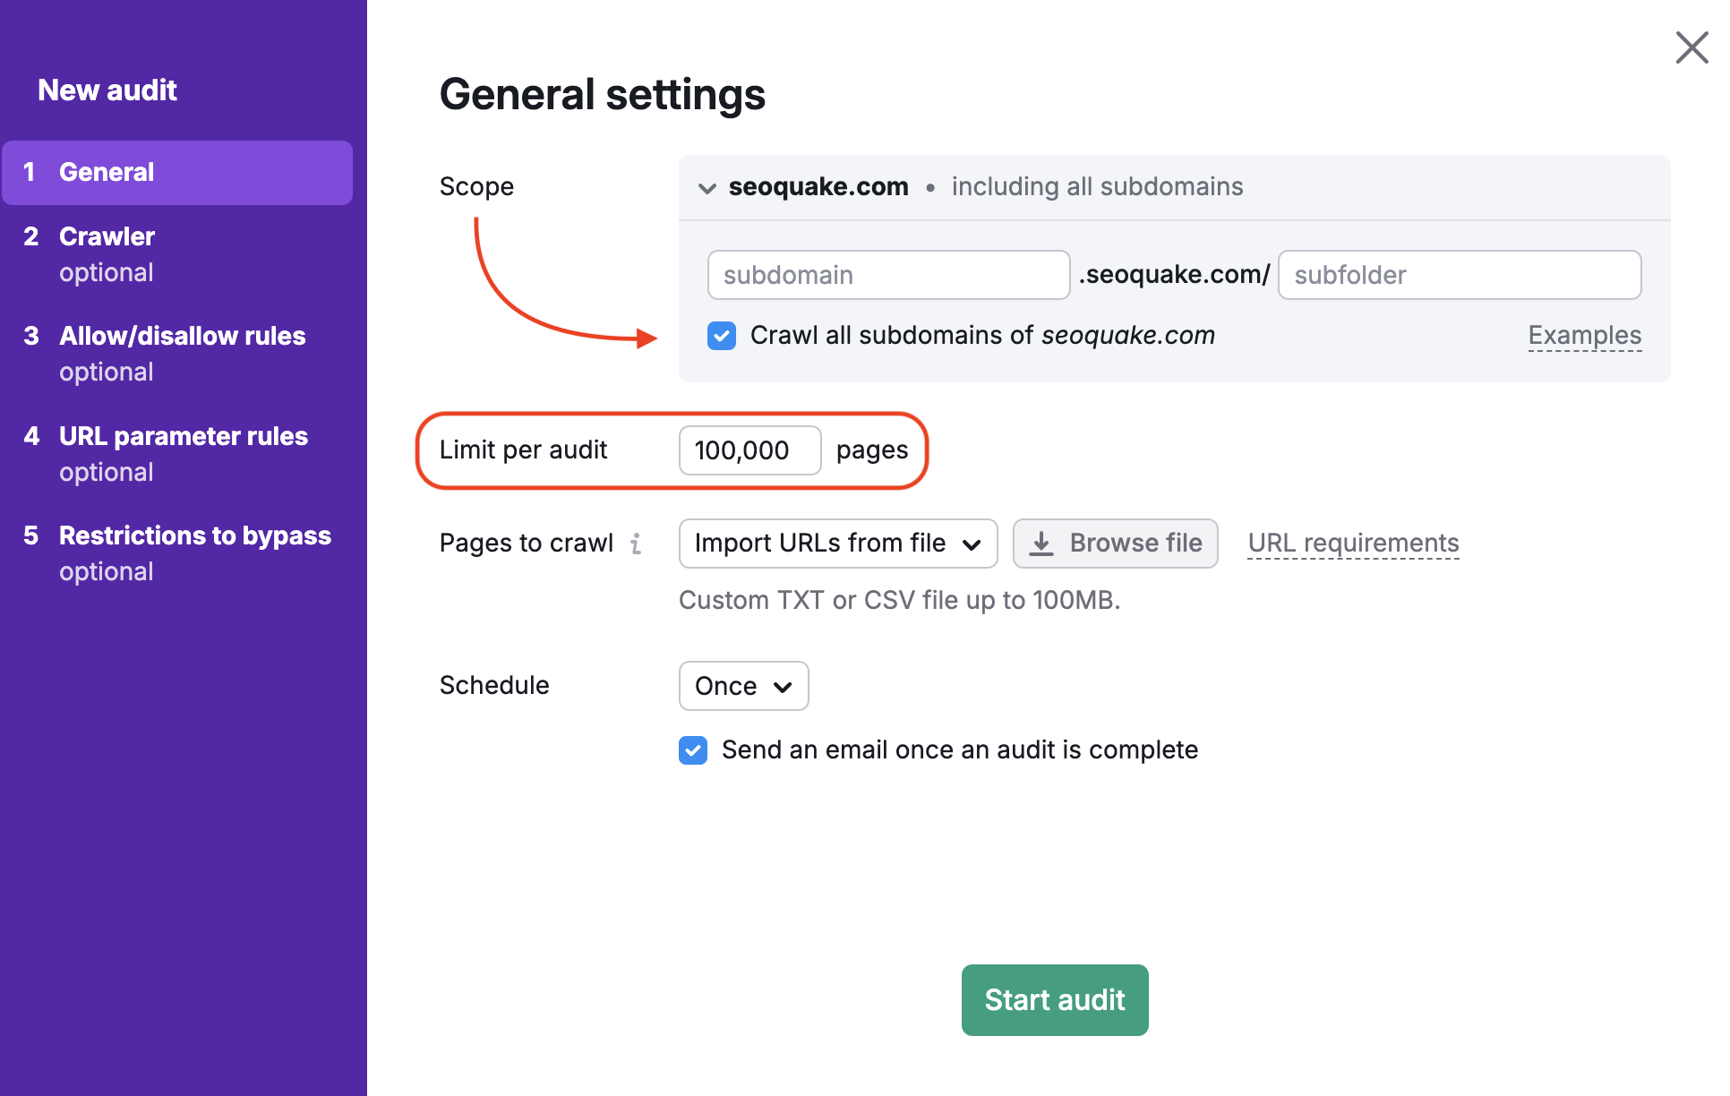Viewport: 1730px width, 1096px height.
Task: Select the URL parameter rules step
Action: coord(183,436)
